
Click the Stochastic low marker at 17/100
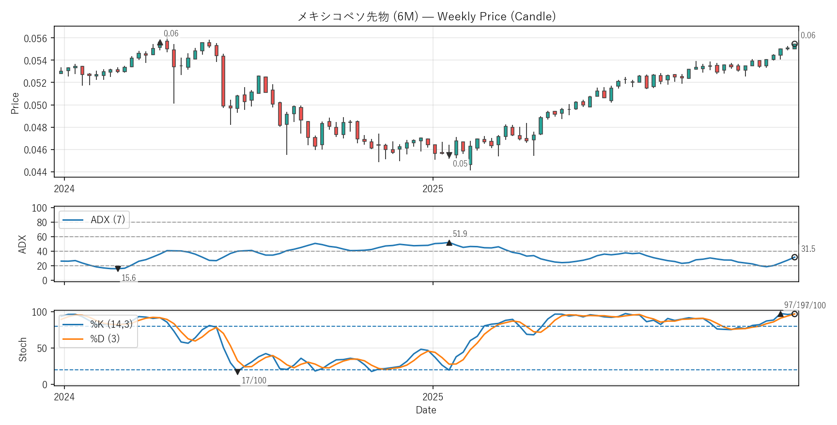coord(237,372)
